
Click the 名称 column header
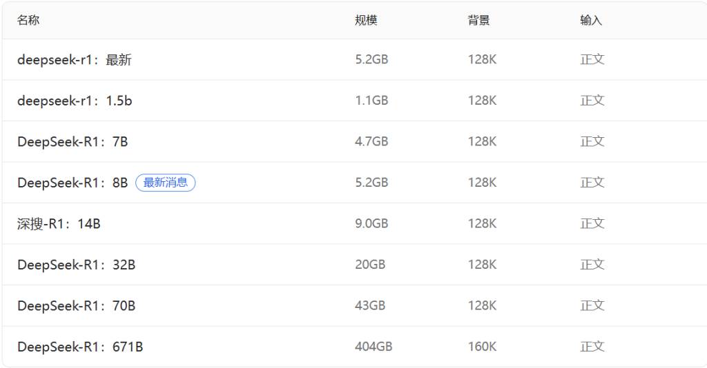pos(28,21)
